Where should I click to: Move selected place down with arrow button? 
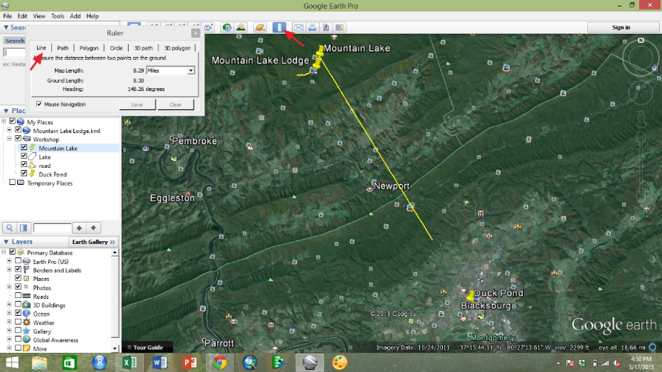pyautogui.click(x=93, y=228)
